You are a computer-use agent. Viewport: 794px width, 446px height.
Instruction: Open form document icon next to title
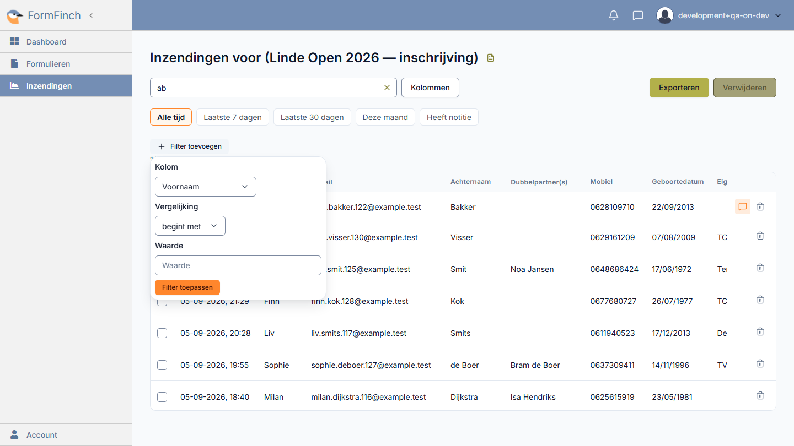pos(491,58)
